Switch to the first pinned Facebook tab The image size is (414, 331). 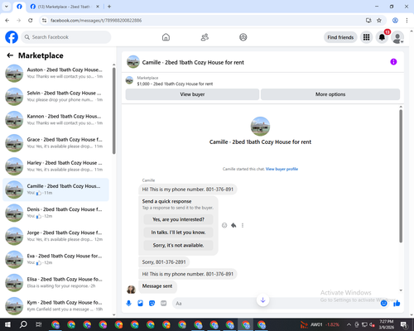[x=19, y=7]
